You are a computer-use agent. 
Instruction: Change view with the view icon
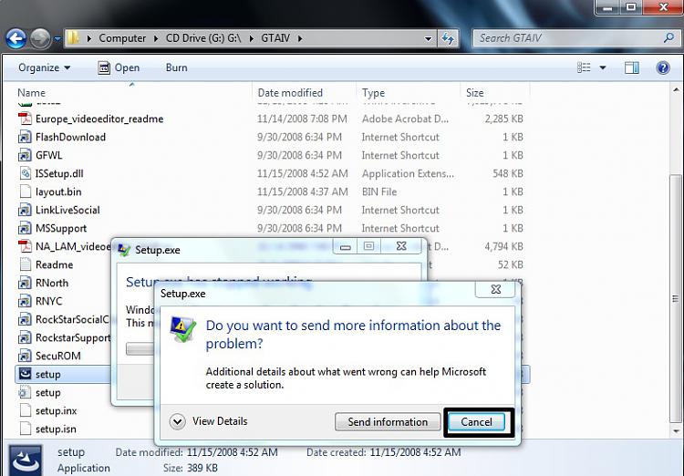coord(584,67)
